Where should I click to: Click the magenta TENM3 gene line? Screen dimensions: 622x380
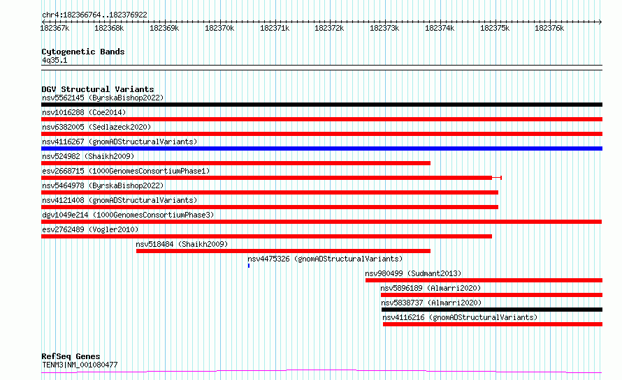(x=321, y=372)
